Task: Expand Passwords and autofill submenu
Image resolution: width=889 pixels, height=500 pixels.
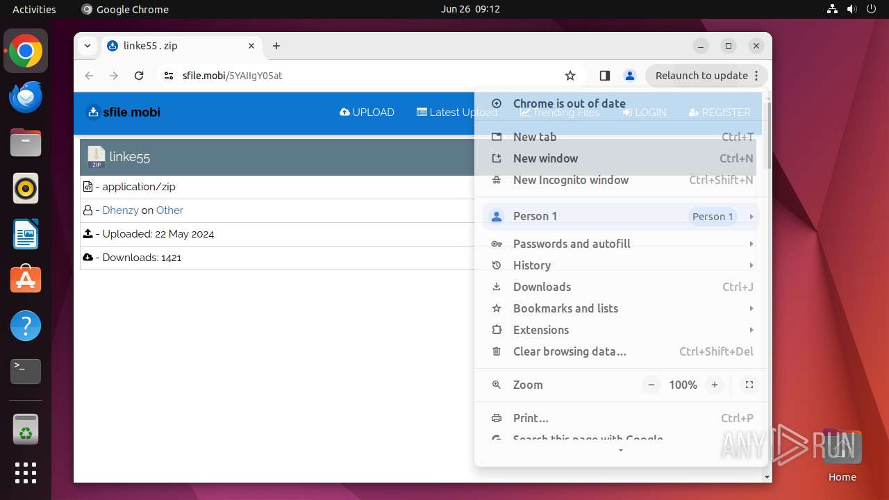Action: [x=621, y=244]
